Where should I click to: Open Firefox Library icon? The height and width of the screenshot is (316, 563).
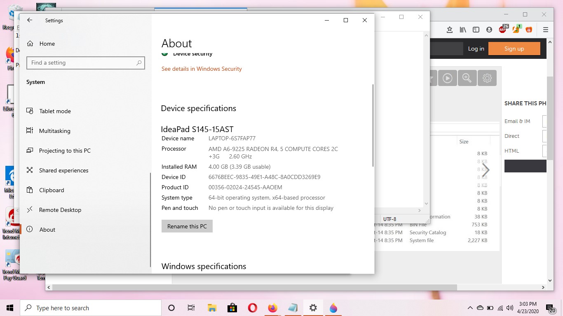point(463,30)
